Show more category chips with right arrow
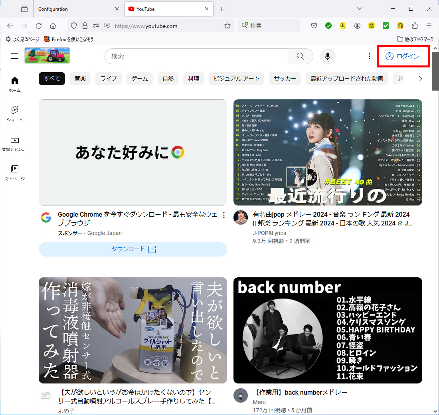The height and width of the screenshot is (415, 439). tap(420, 79)
